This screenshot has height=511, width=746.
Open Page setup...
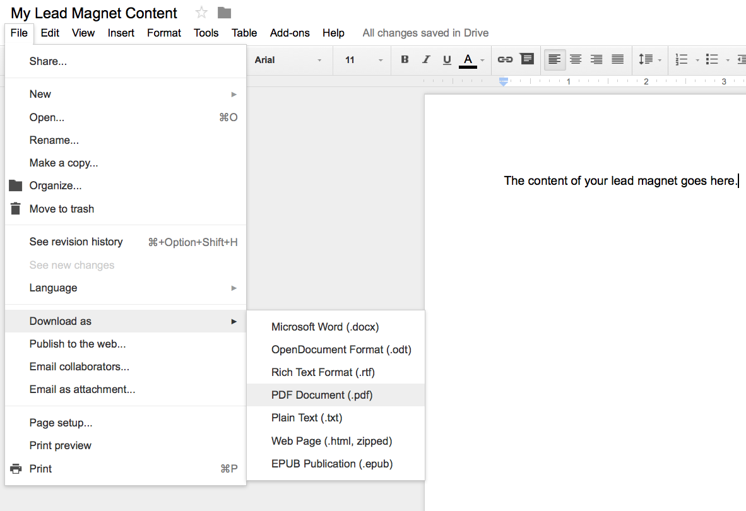pyautogui.click(x=126, y=423)
